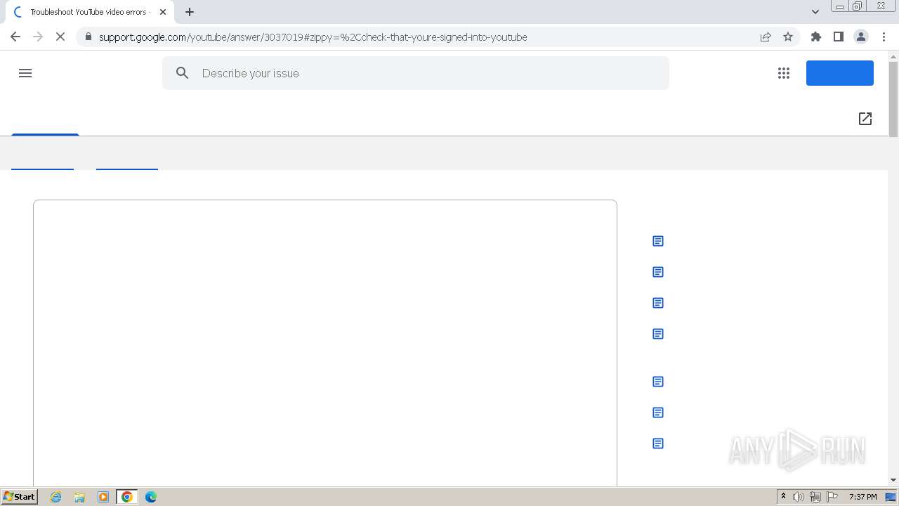Open the Google apps grid
The height and width of the screenshot is (506, 899).
[784, 73]
